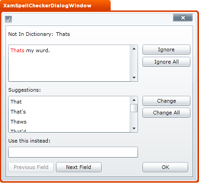Viewport: 199px width, 183px height.
Task: Click the Next Field button
Action: click(79, 167)
